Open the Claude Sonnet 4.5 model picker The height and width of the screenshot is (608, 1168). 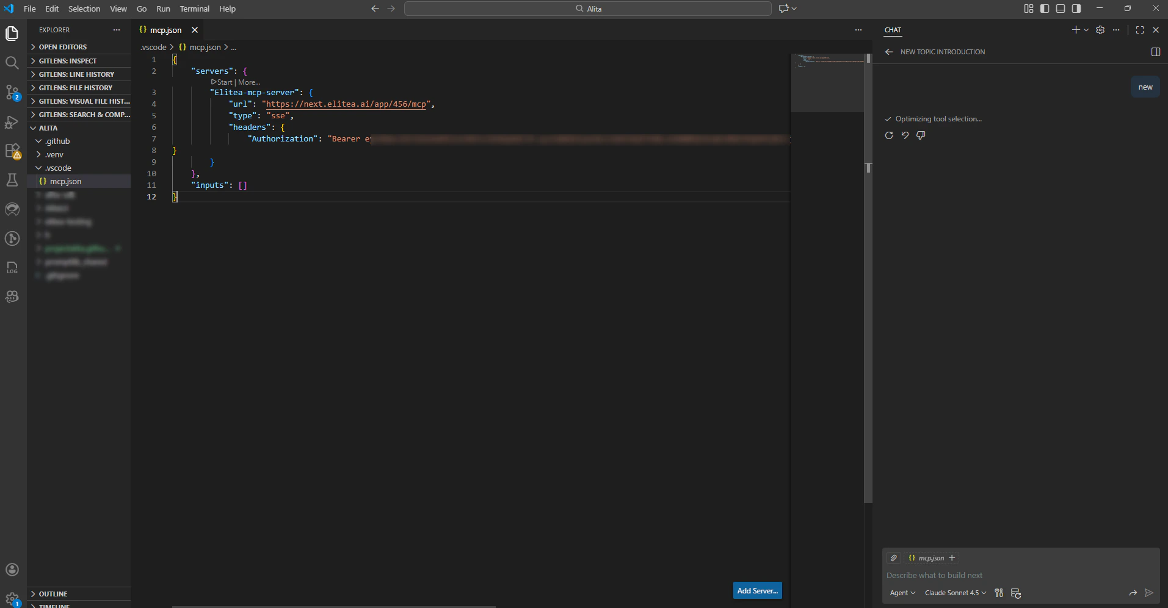[x=954, y=592]
